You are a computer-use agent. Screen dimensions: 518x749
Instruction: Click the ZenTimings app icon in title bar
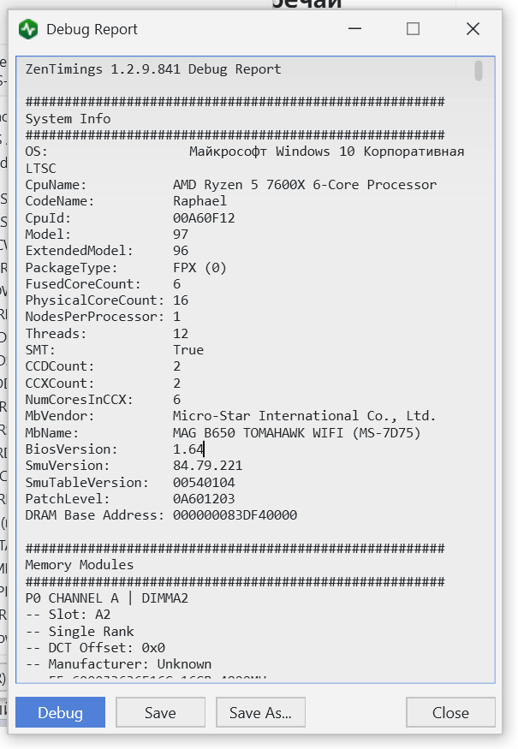(30, 29)
